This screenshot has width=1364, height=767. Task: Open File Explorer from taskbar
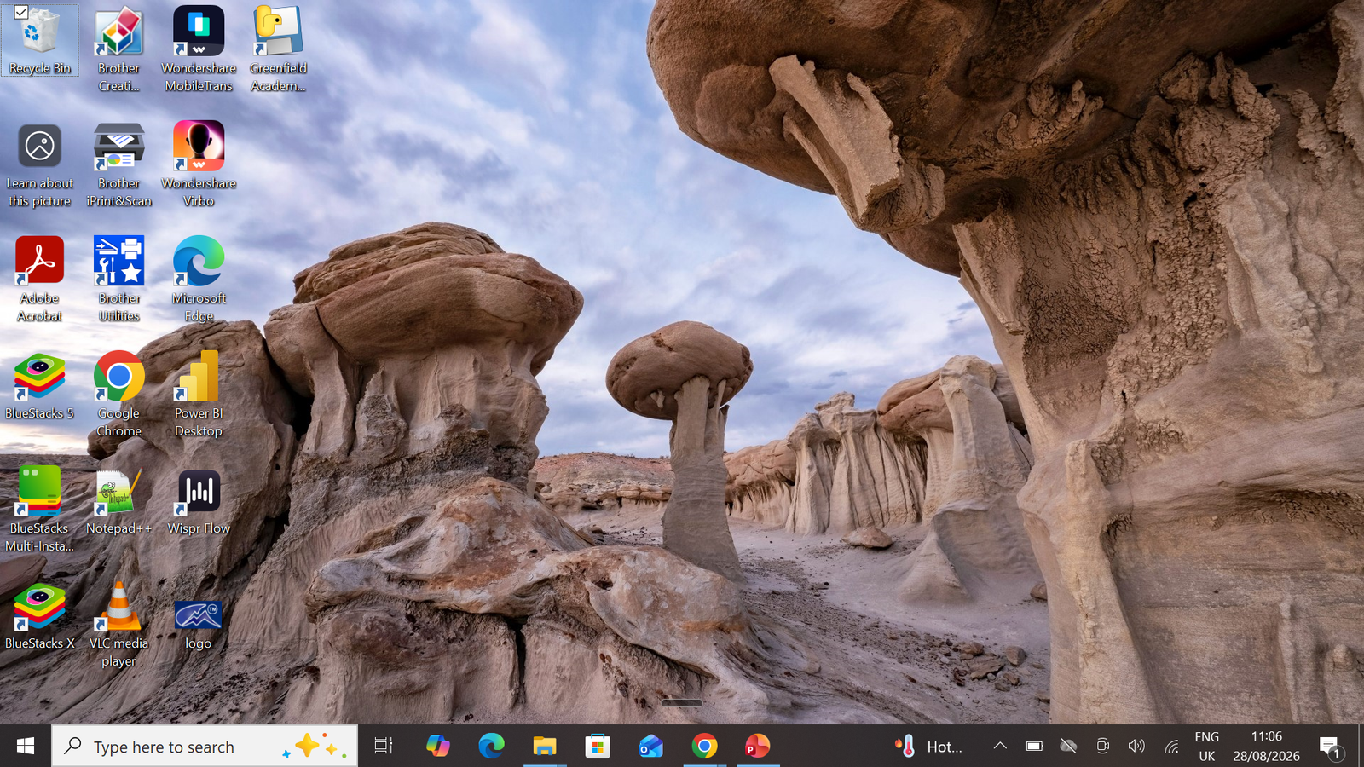click(545, 747)
